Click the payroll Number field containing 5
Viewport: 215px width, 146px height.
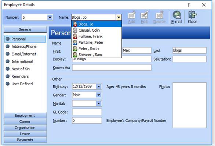pos(87,120)
